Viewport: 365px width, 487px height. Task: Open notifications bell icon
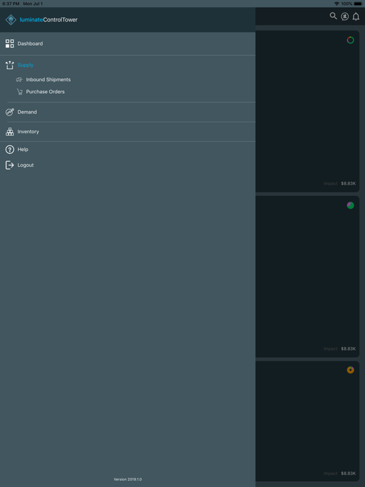(x=356, y=16)
